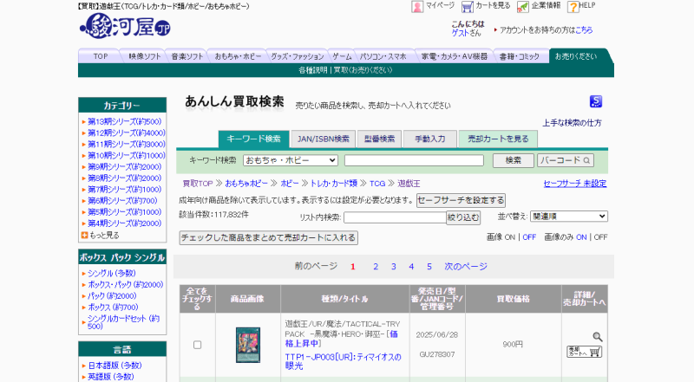Viewport: 694px width, 382px height.
Task: Turn image display OFF next to 画像
Action: [528, 236]
